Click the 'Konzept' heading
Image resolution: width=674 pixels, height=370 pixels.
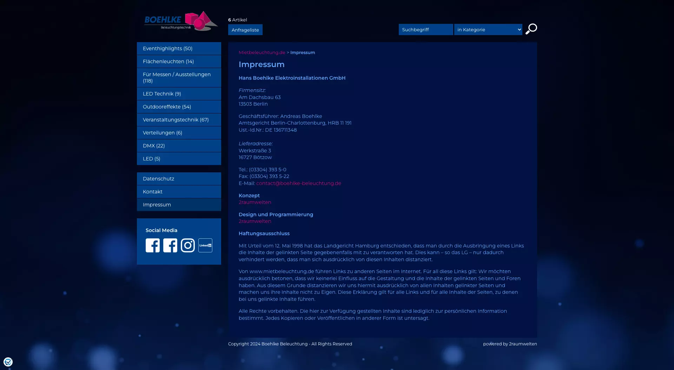pyautogui.click(x=249, y=196)
